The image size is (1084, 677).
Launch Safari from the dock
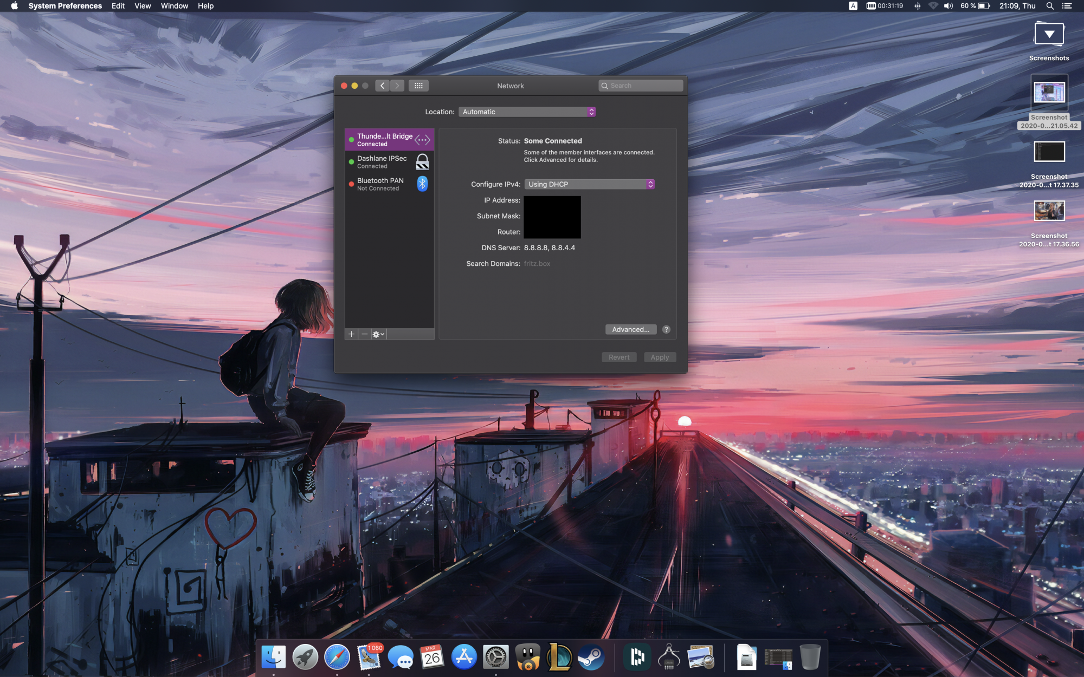click(x=337, y=657)
